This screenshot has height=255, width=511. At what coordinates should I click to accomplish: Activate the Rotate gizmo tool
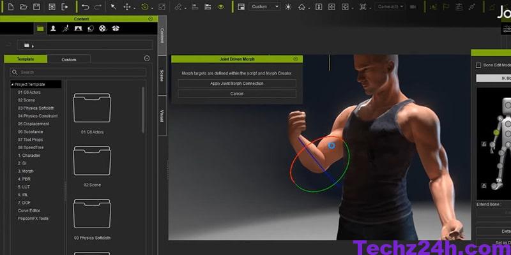coord(145,7)
